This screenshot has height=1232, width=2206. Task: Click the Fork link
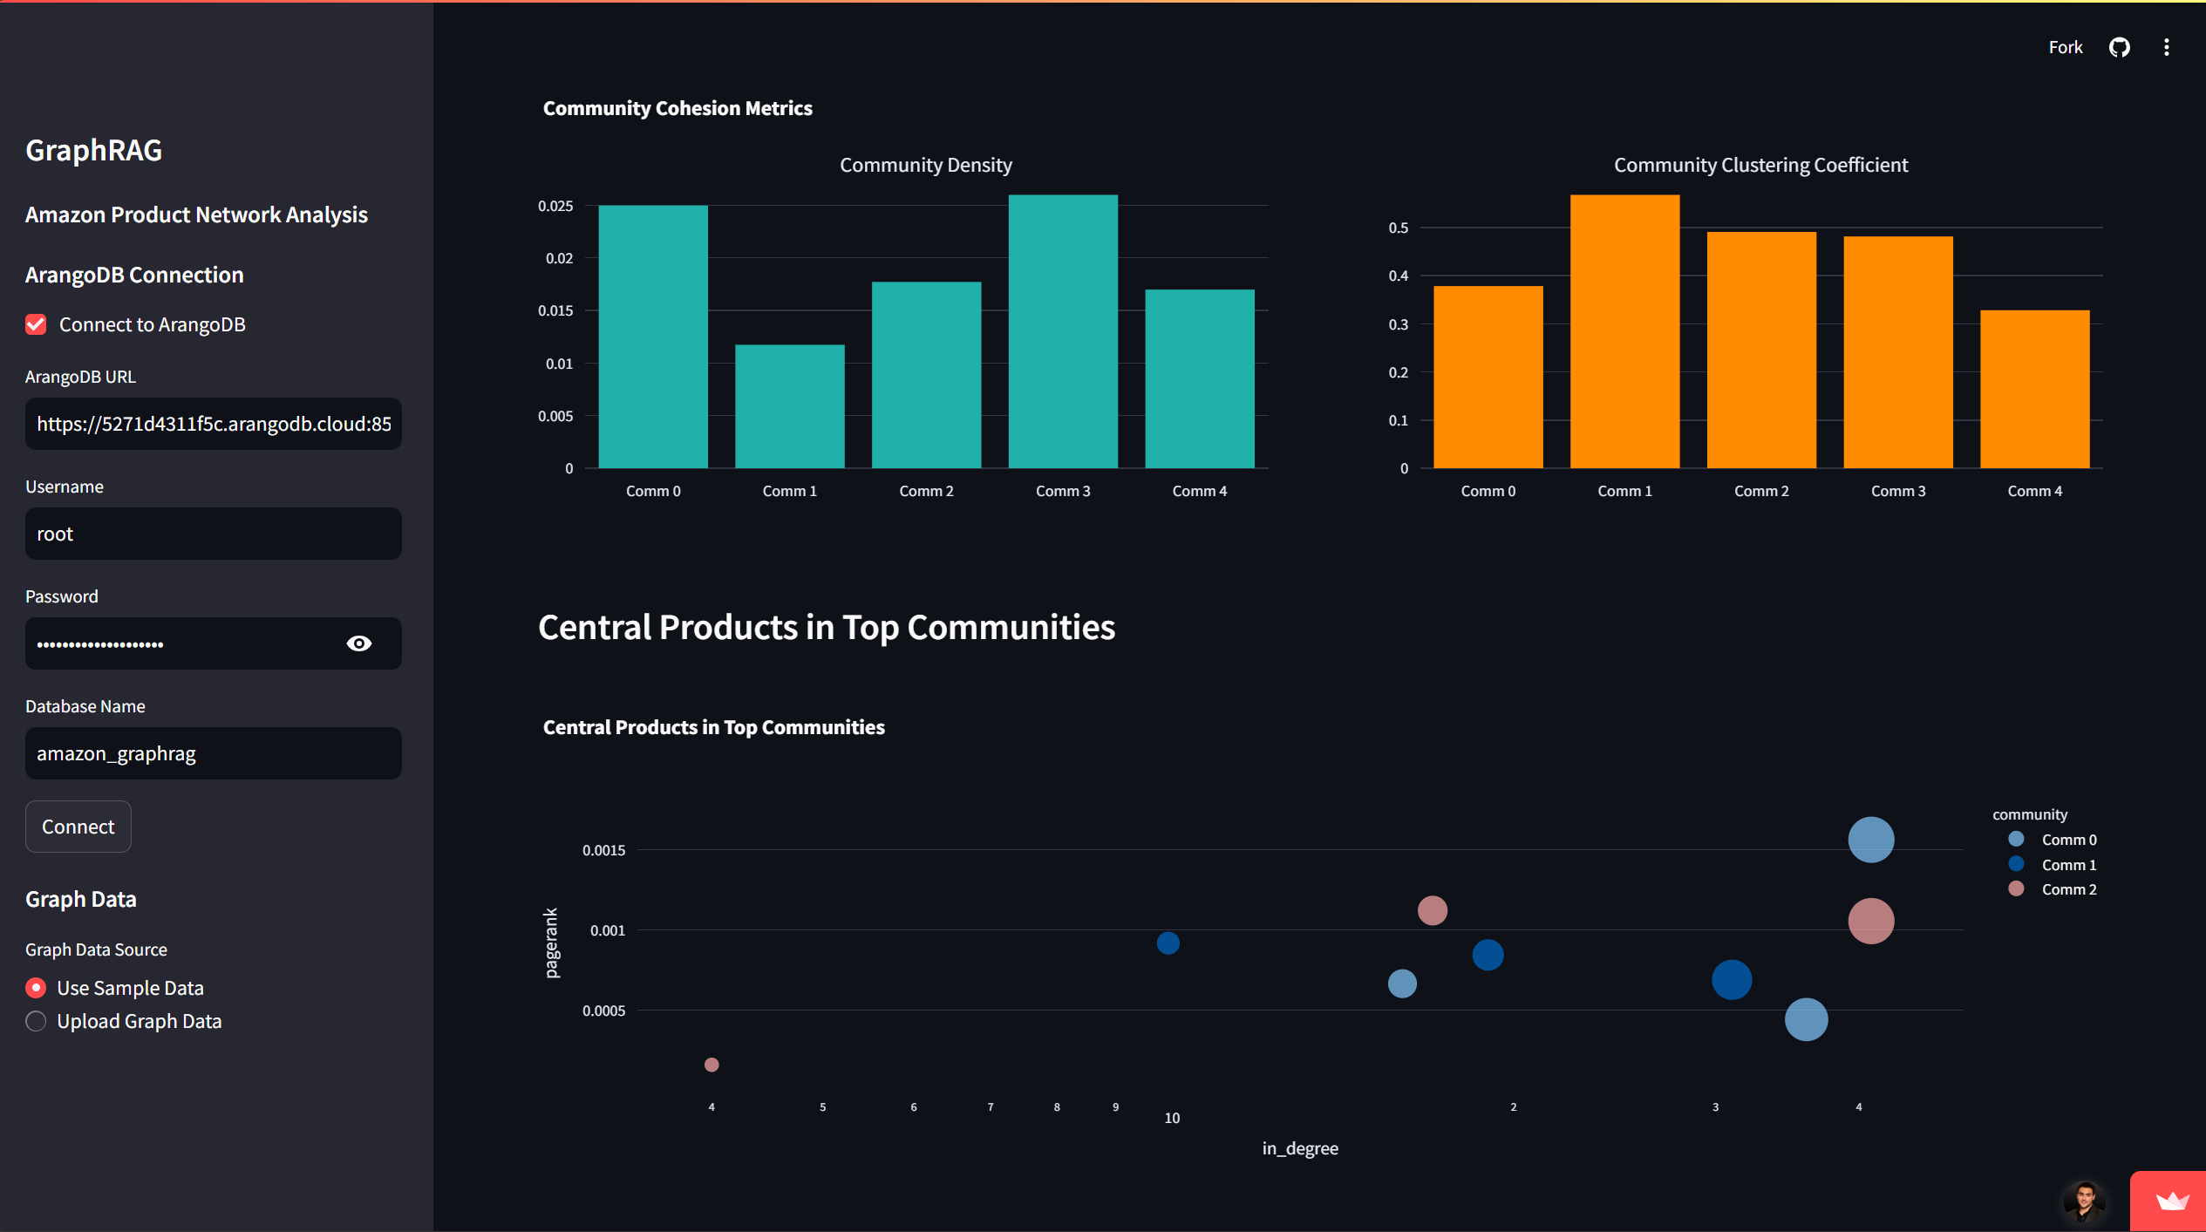[x=2065, y=47]
